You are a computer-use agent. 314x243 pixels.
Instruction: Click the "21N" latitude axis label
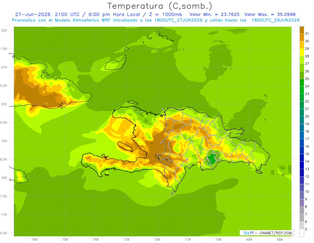pyautogui.click(x=4, y=67)
